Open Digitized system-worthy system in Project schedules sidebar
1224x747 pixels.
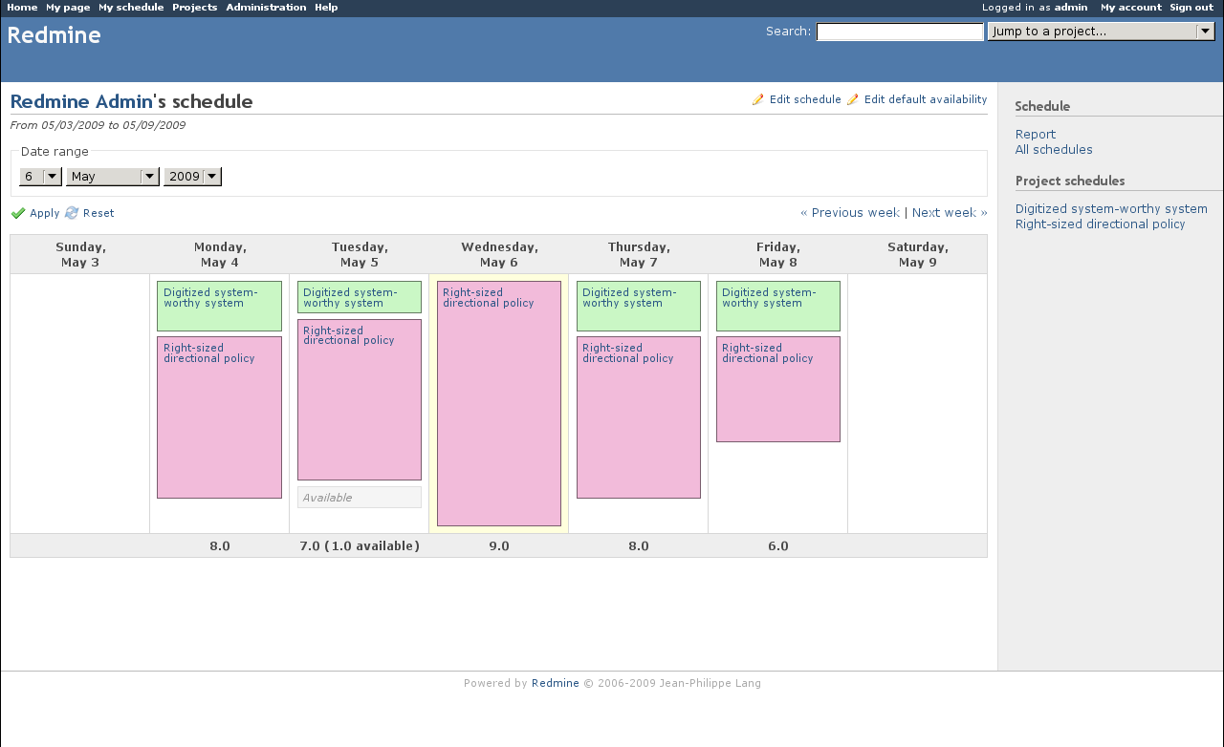1111,209
